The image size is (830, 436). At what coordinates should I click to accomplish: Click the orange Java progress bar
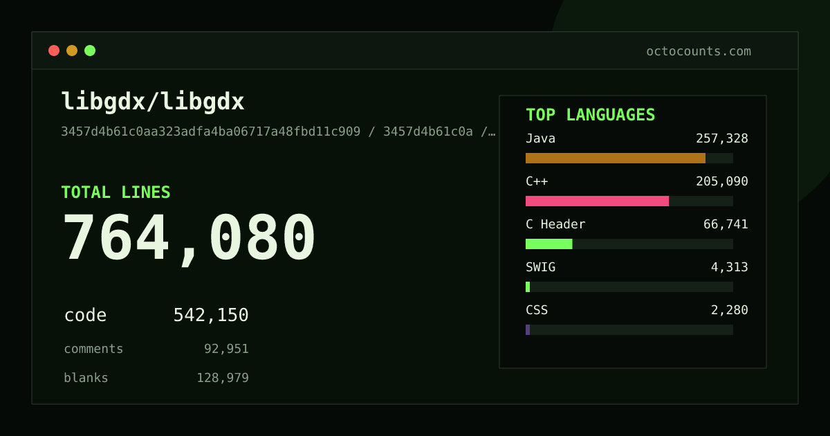629,158
